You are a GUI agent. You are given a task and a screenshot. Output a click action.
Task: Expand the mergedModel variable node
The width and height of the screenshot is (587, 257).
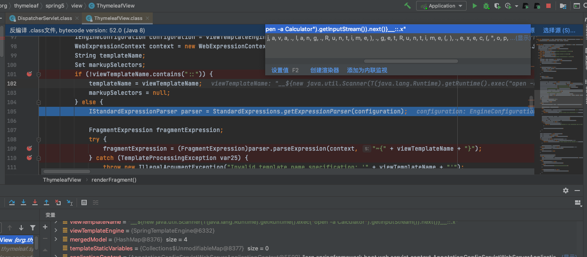pos(56,240)
